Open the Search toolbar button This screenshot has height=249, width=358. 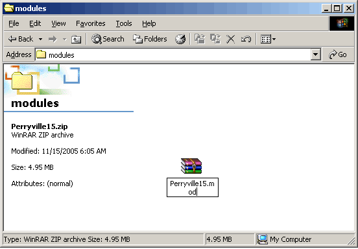pyautogui.click(x=108, y=39)
